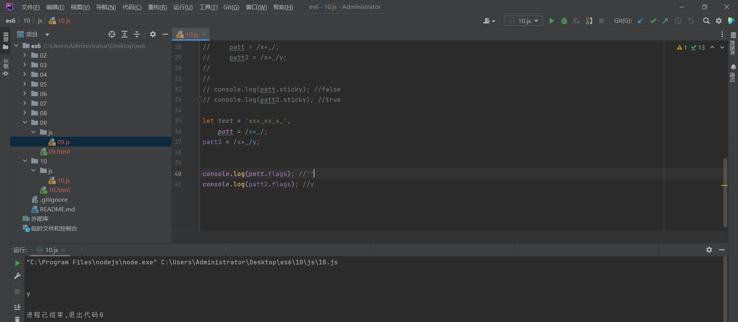The height and width of the screenshot is (322, 738).
Task: Toggle the Project tool window stripe button
Action: (x=5, y=41)
